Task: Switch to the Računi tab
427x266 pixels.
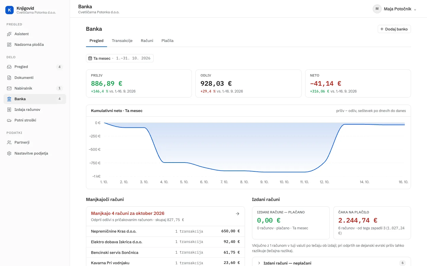Action: pos(147,41)
